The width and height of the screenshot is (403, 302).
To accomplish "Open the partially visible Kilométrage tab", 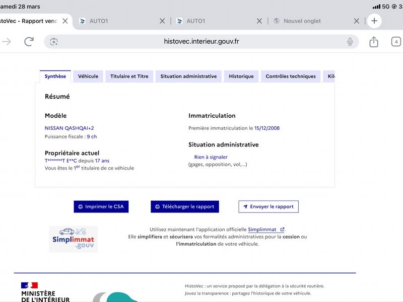I will pos(329,77).
